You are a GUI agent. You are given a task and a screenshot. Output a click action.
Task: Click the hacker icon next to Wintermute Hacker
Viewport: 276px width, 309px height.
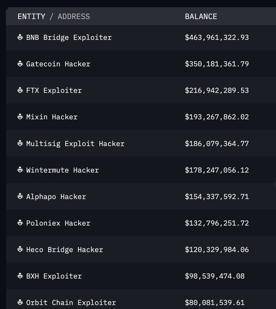(x=20, y=170)
